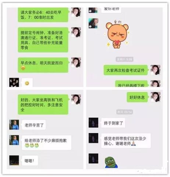Screen dimensions: 170x177
Task: Tap the timestamp label above '终于到家了'
Action: click(x=124, y=112)
